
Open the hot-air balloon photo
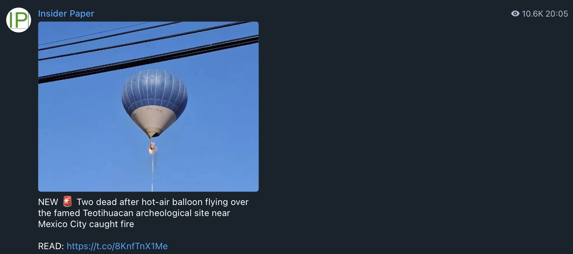148,107
